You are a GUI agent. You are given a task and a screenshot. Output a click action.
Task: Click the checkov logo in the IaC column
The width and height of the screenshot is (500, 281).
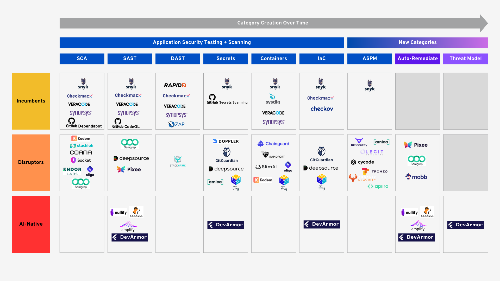321,108
